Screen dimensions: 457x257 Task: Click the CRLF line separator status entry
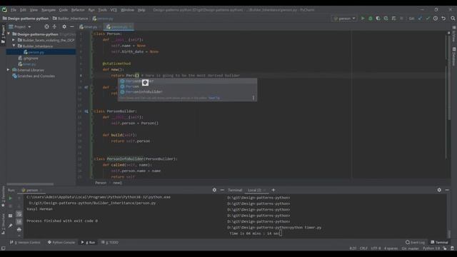363,248
